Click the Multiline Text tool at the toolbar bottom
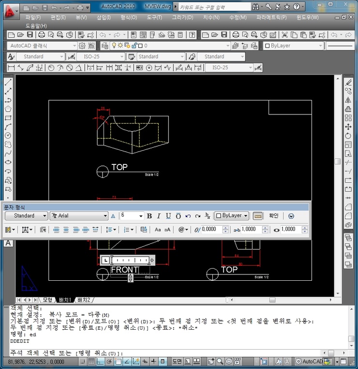The width and height of the screenshot is (358, 369). (8, 243)
